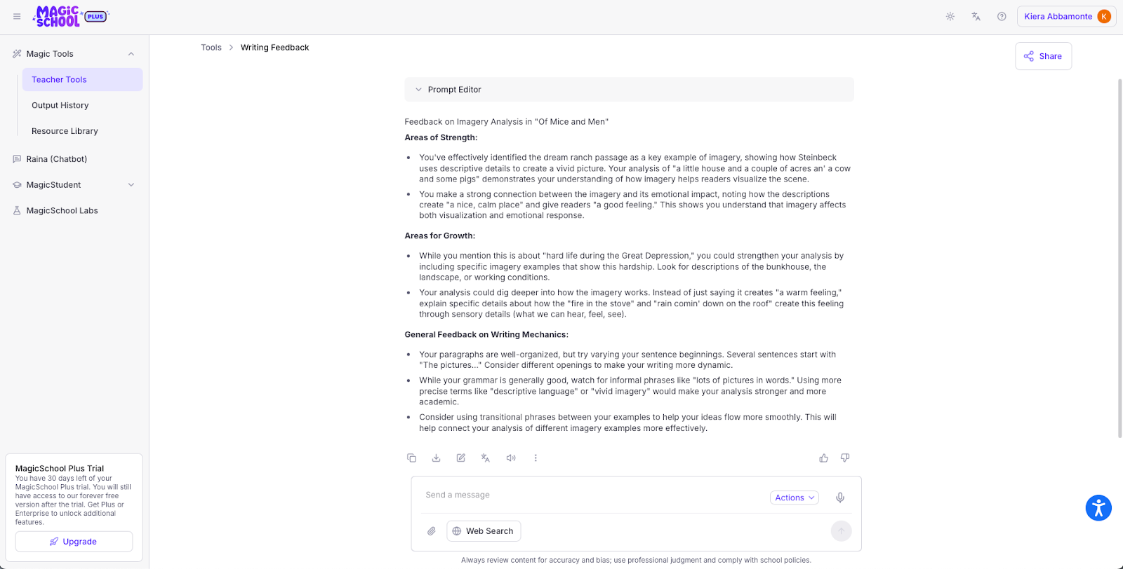Open the three-dot more options menu
1123x569 pixels.
(x=536, y=458)
